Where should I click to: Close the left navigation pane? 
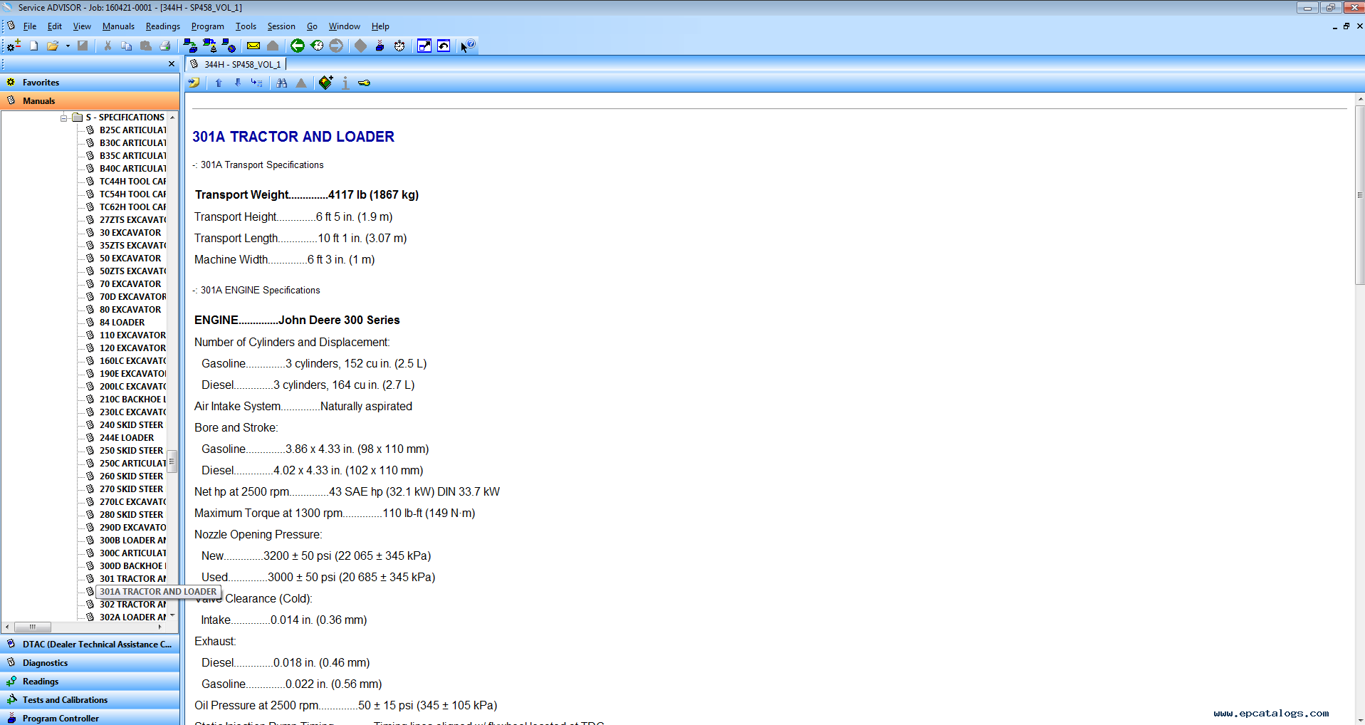[171, 64]
